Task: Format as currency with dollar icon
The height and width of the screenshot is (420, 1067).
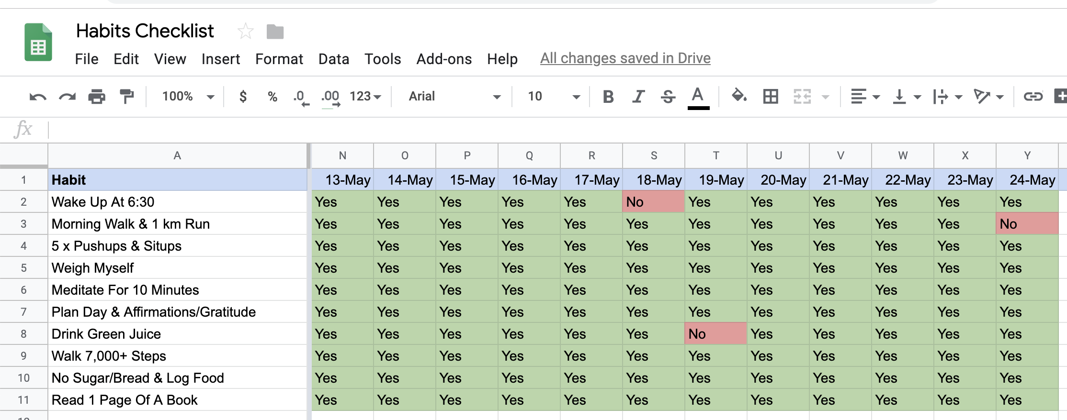Action: [243, 97]
